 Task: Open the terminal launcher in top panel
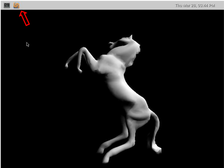(7, 5)
